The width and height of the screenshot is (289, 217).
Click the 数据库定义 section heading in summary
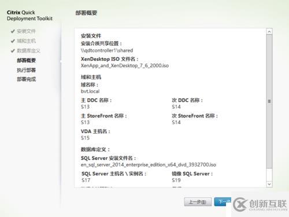(x=95, y=149)
